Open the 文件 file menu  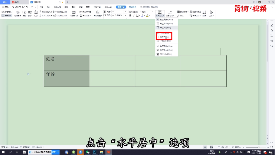pyautogui.click(x=6, y=7)
